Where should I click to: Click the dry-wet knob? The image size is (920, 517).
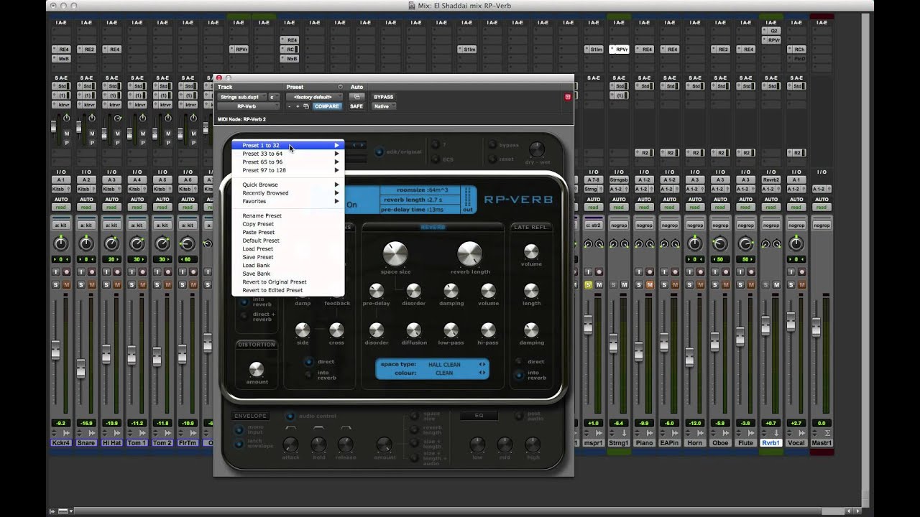click(x=537, y=149)
